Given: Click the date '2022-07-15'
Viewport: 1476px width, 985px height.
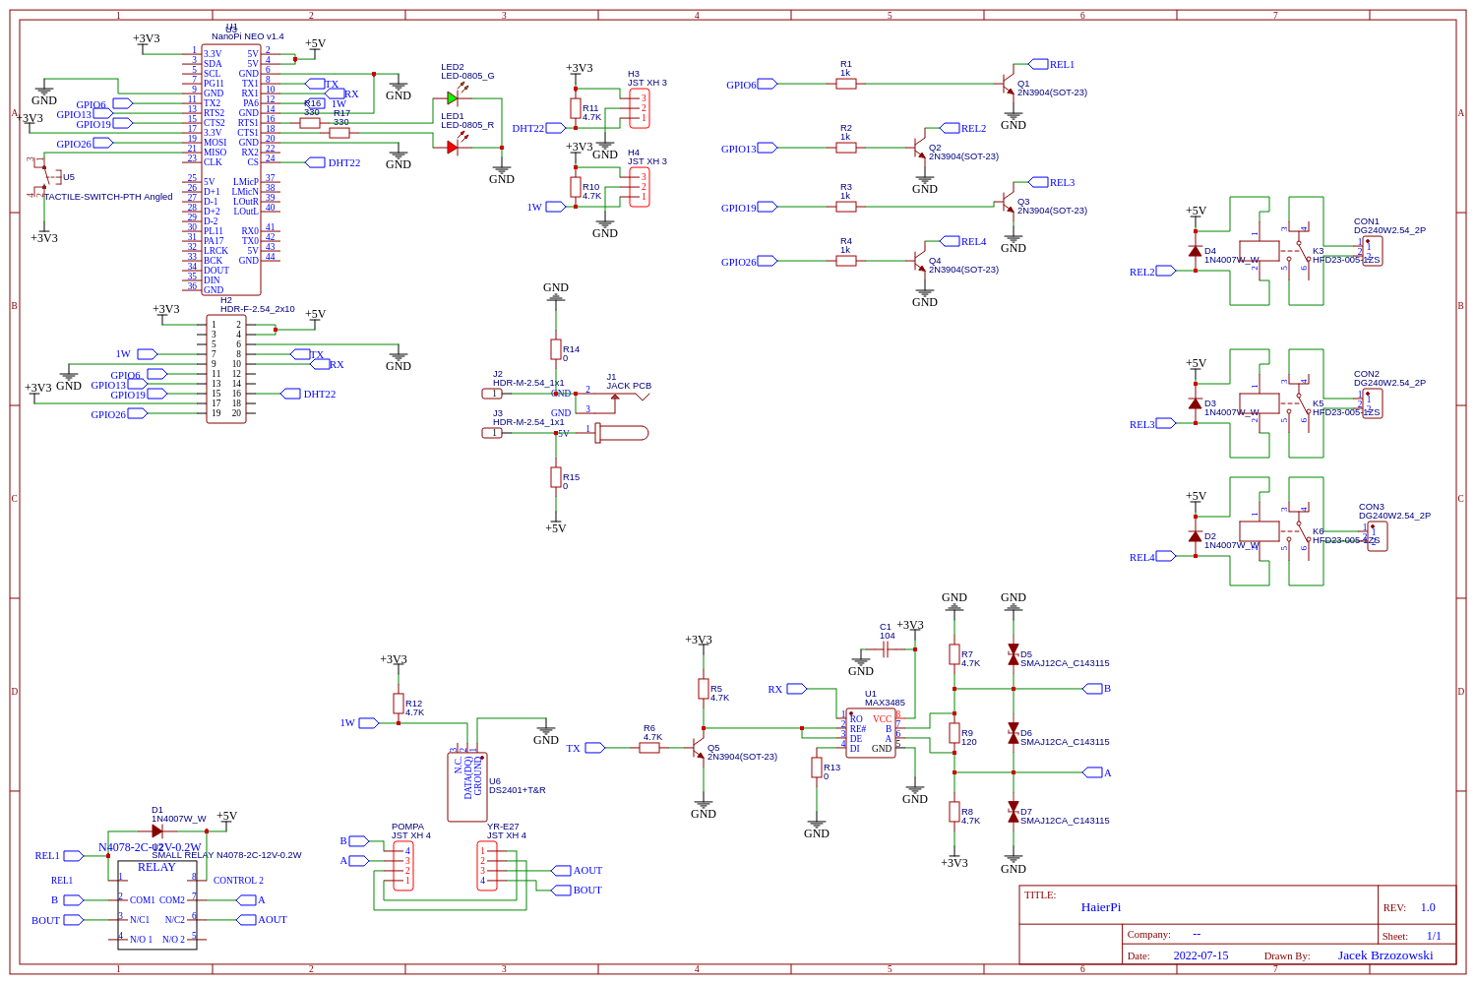Looking at the screenshot, I should click(1200, 955).
